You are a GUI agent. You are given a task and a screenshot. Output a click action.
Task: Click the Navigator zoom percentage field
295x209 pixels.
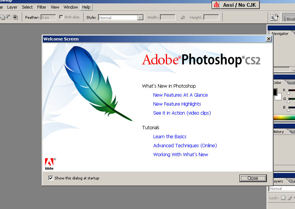pos(281,69)
